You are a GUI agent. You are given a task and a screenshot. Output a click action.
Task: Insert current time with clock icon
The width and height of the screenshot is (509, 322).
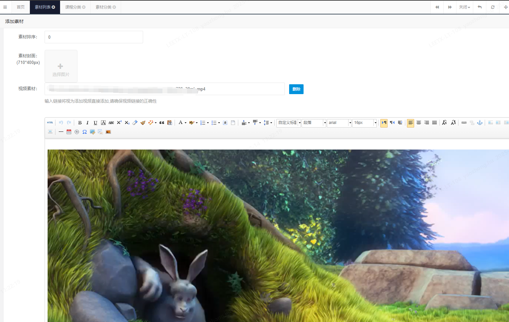click(77, 132)
